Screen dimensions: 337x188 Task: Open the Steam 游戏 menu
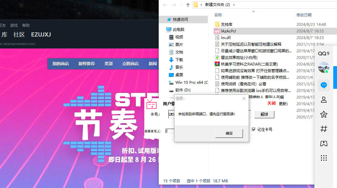14,26
